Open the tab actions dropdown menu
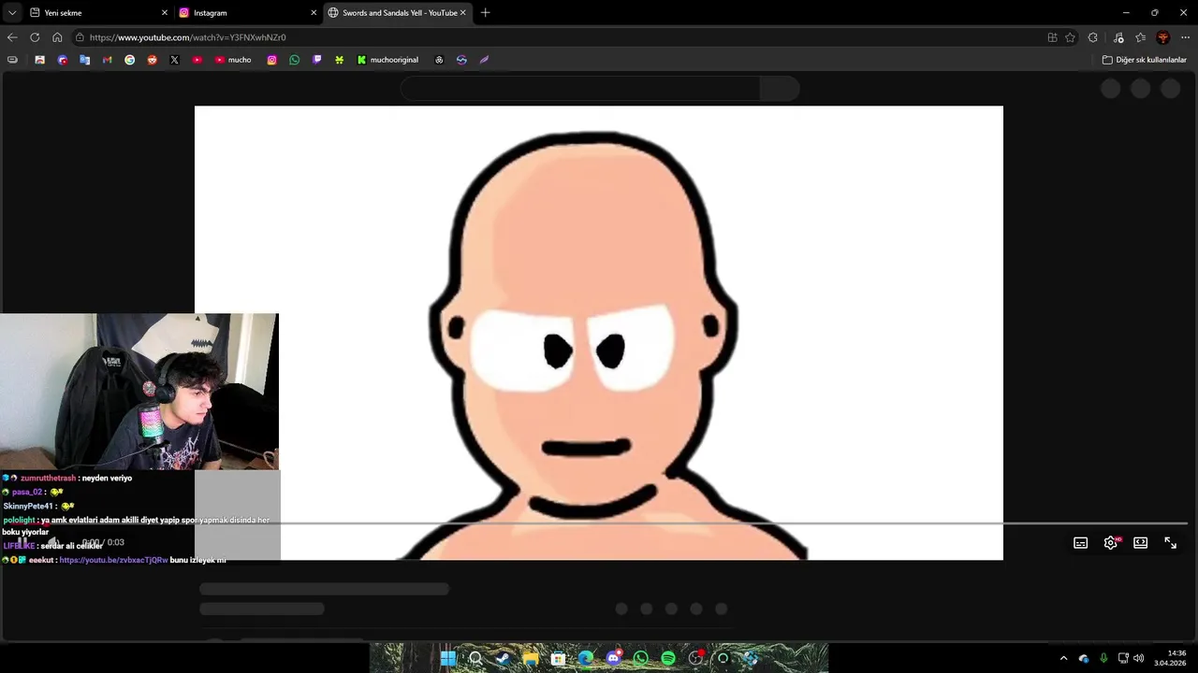1198x673 pixels. point(12,13)
